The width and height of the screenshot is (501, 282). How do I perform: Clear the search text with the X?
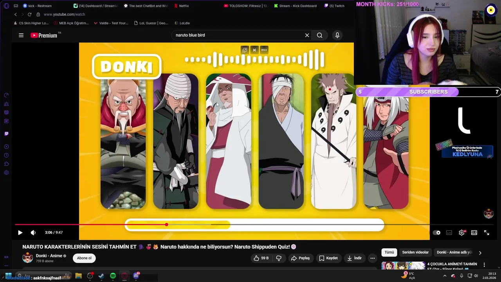[307, 35]
